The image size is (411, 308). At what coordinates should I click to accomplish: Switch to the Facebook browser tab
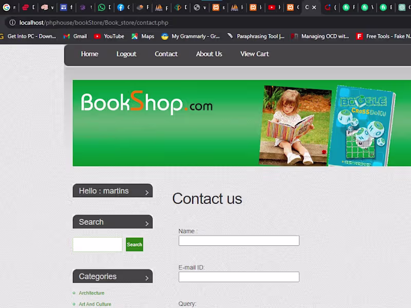123,7
